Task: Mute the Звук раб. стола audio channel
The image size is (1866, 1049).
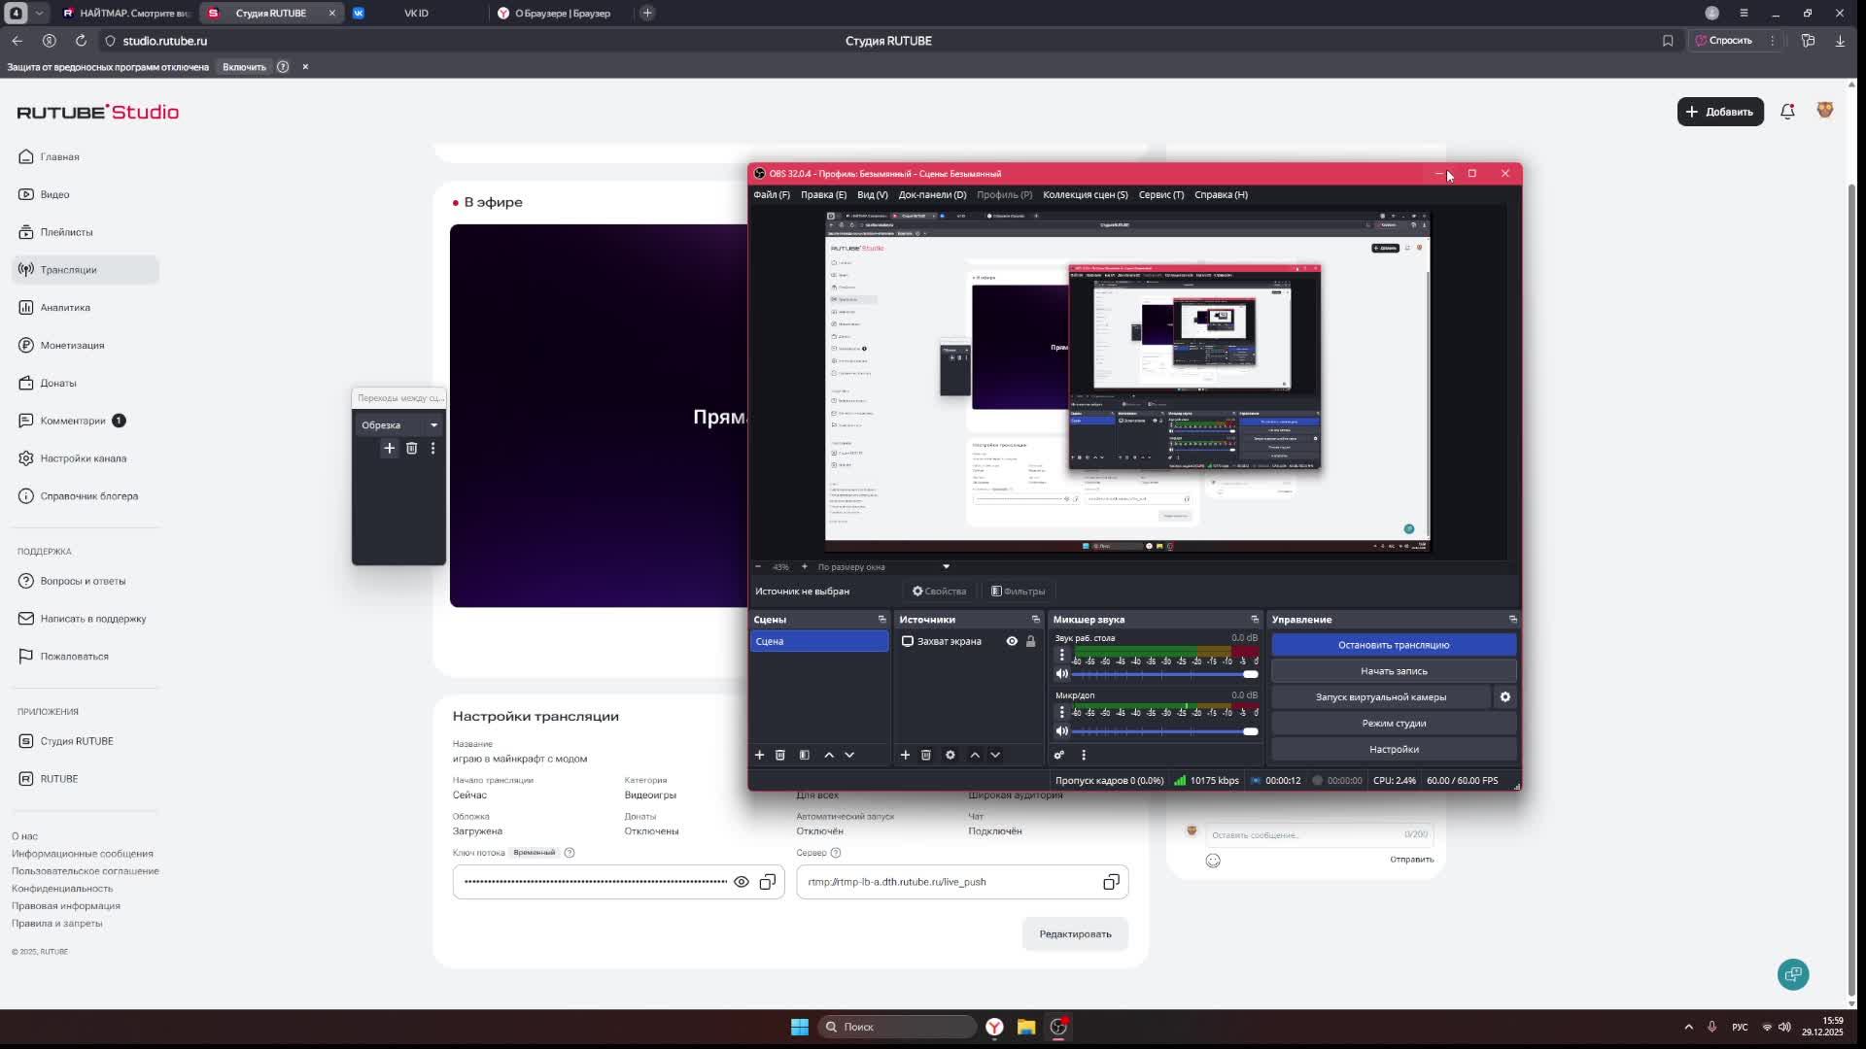Action: [1062, 674]
